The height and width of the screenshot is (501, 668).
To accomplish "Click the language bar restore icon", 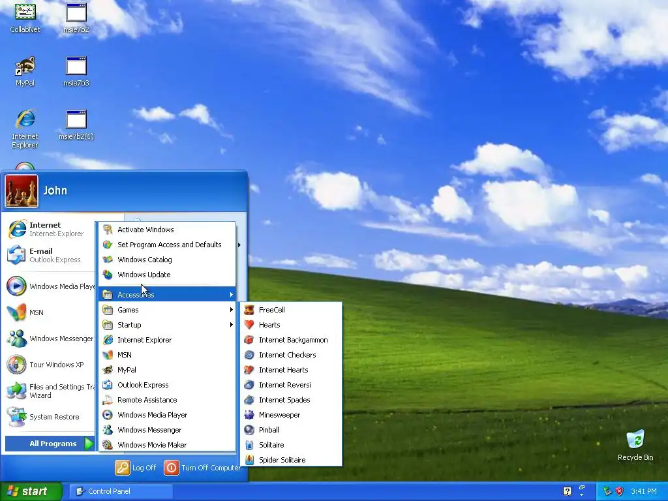I will tap(582, 487).
